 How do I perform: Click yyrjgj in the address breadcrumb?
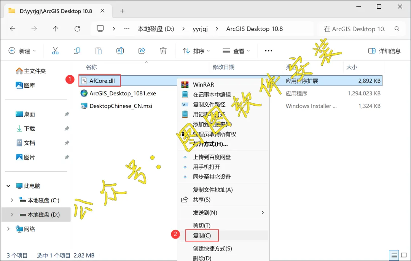200,29
